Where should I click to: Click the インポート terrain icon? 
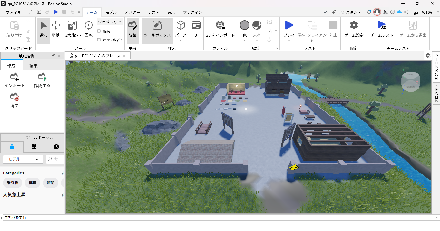15,77
